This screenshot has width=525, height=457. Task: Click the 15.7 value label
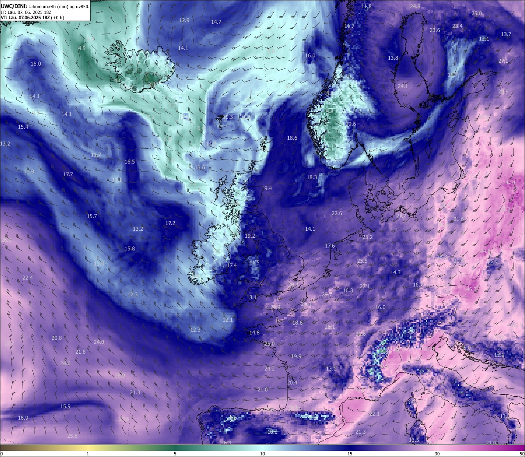coord(92,216)
